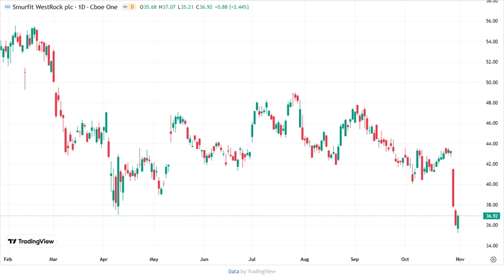This screenshot has height=278, width=504.
Task: Open the TradingView logo button
Action: click(31, 241)
